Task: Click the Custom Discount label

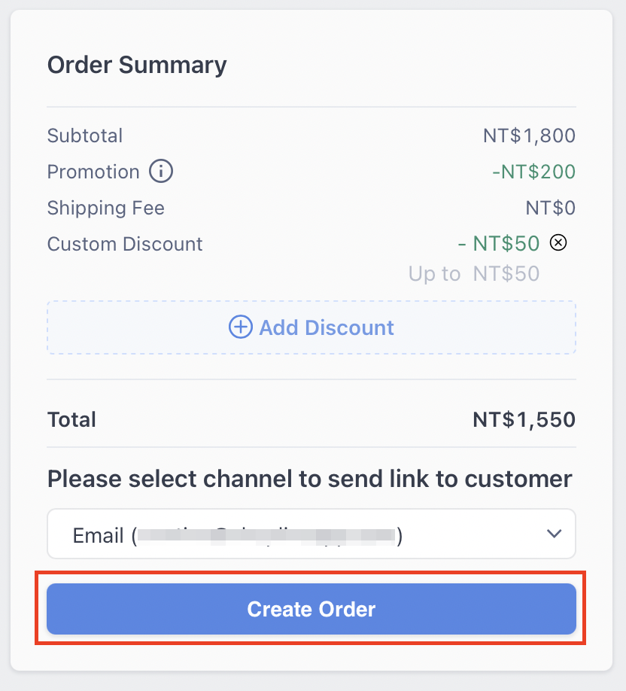Action: tap(125, 244)
